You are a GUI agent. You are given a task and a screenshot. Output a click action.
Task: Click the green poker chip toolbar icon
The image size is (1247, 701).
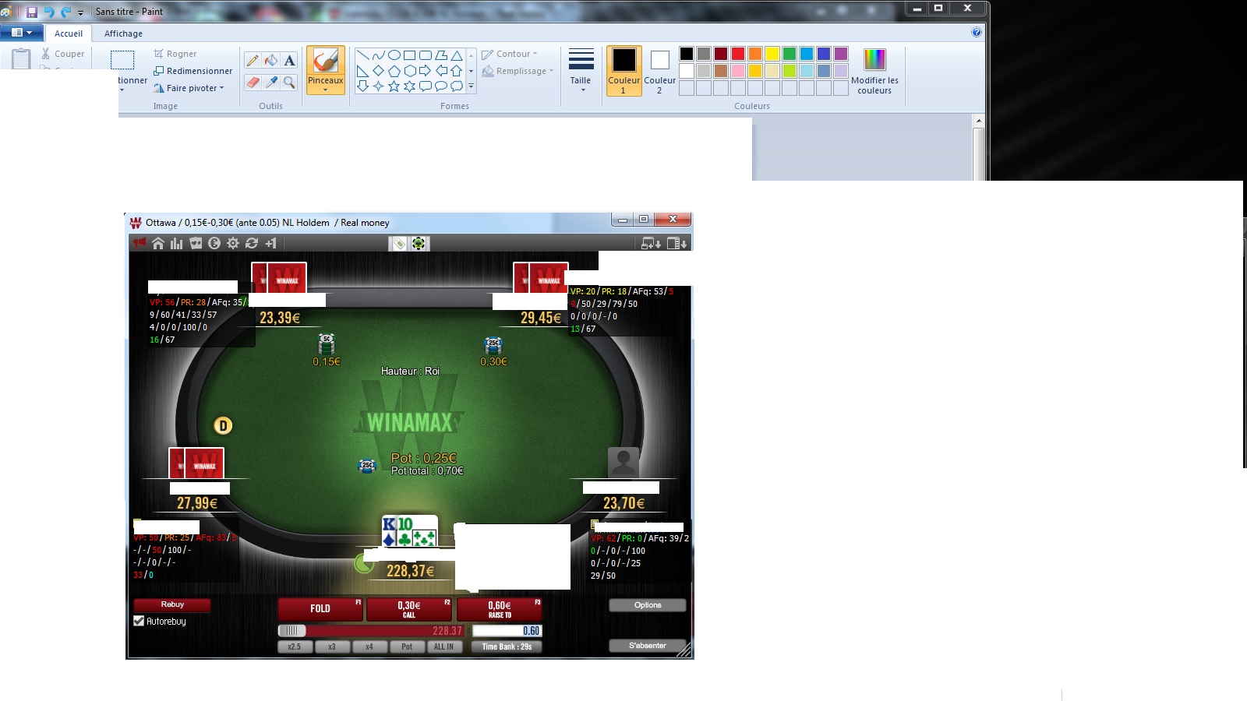[x=419, y=244]
